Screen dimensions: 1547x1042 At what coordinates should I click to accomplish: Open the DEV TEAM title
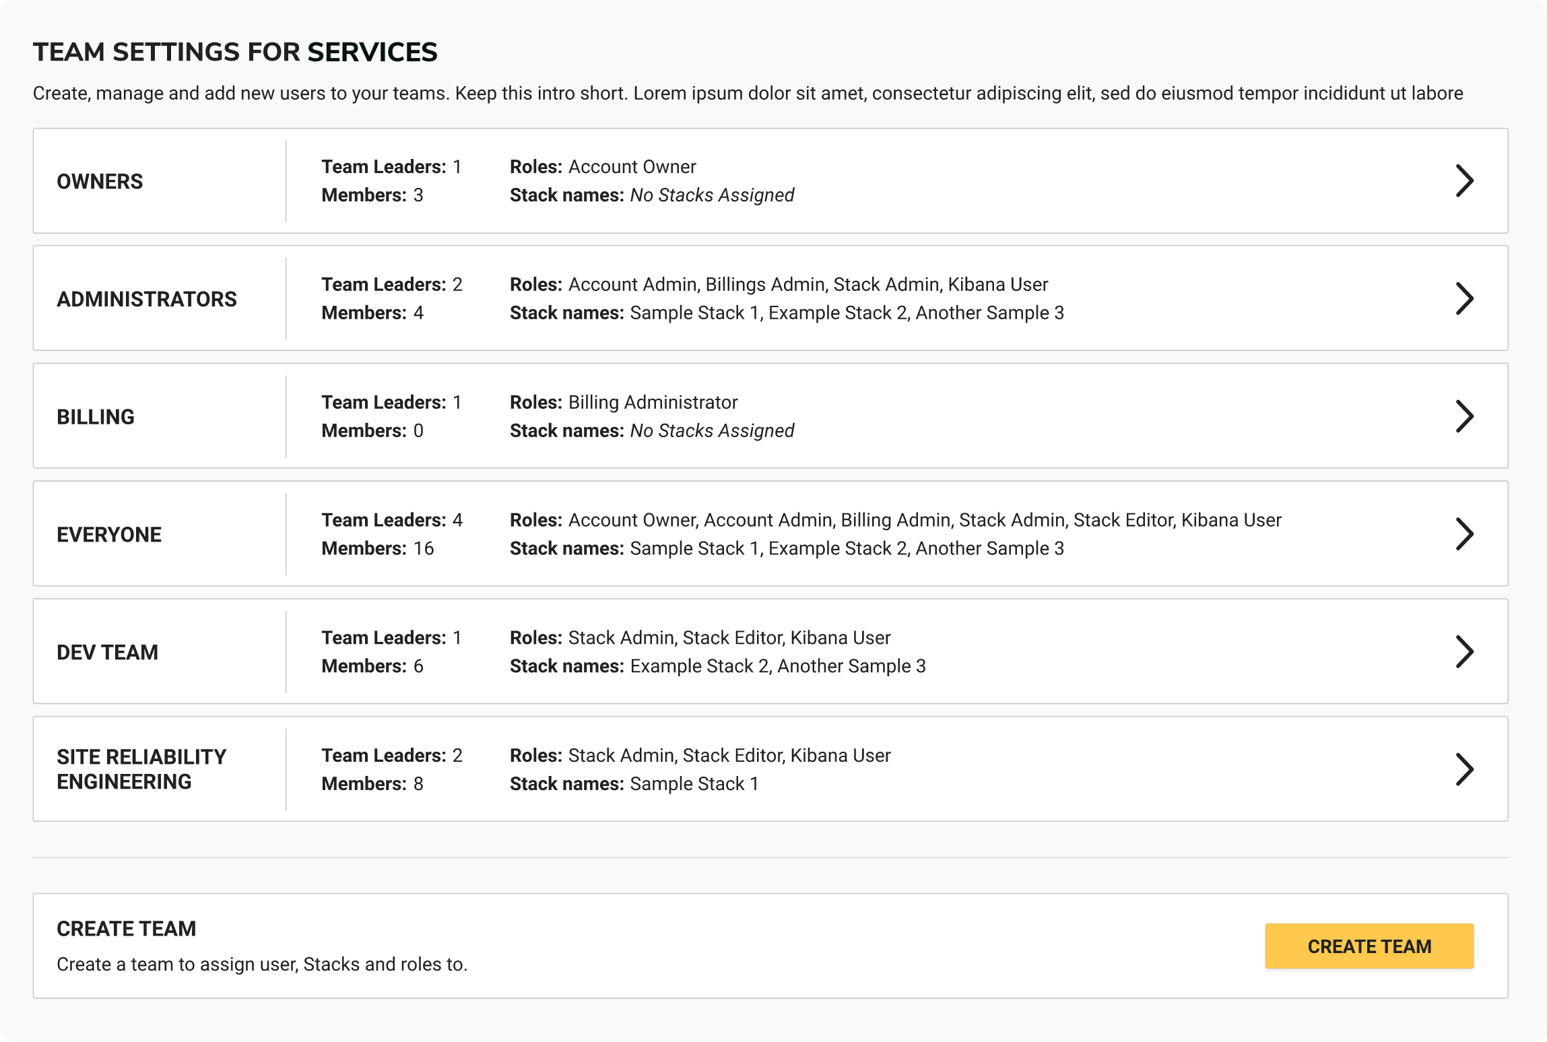tap(108, 652)
